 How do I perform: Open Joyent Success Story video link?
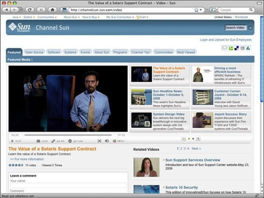[230, 114]
